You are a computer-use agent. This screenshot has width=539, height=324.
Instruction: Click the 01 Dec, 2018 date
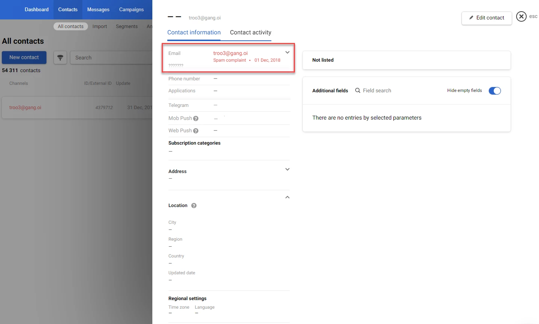(267, 60)
